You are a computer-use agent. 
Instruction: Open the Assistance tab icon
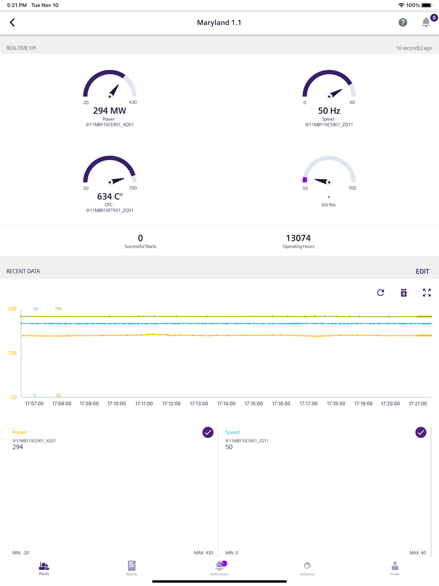point(307,568)
